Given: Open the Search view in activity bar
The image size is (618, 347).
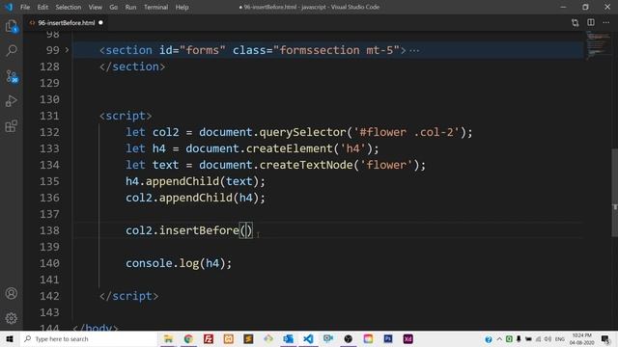Looking at the screenshot, I should pyautogui.click(x=11, y=50).
